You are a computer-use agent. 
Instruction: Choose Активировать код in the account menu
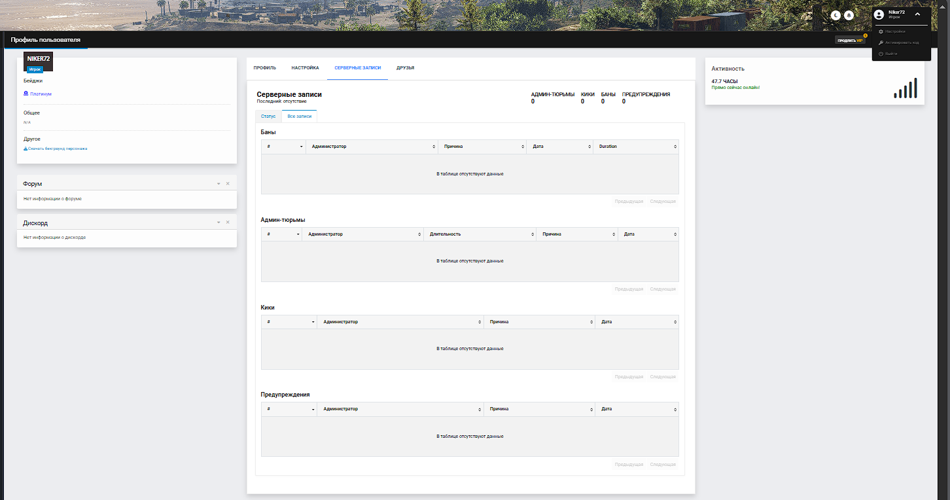click(902, 43)
